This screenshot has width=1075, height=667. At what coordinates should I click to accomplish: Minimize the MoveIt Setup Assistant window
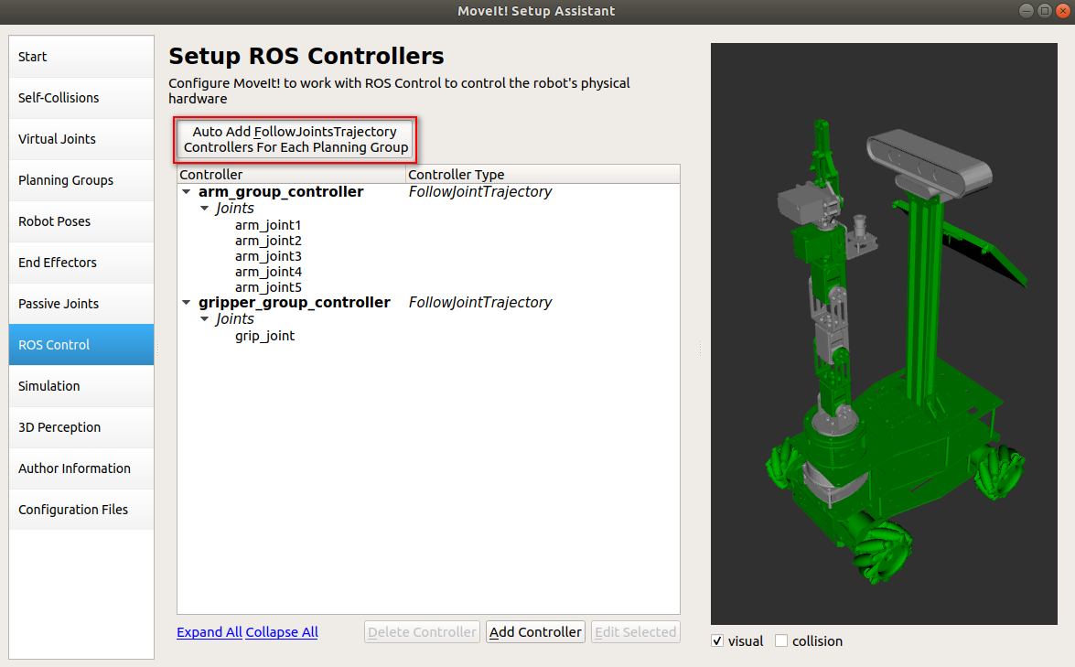click(1027, 10)
